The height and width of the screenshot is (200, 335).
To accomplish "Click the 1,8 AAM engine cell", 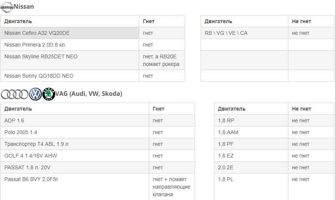I will coord(251,132).
